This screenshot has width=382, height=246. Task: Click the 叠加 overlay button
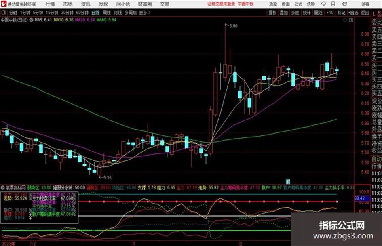[284, 13]
